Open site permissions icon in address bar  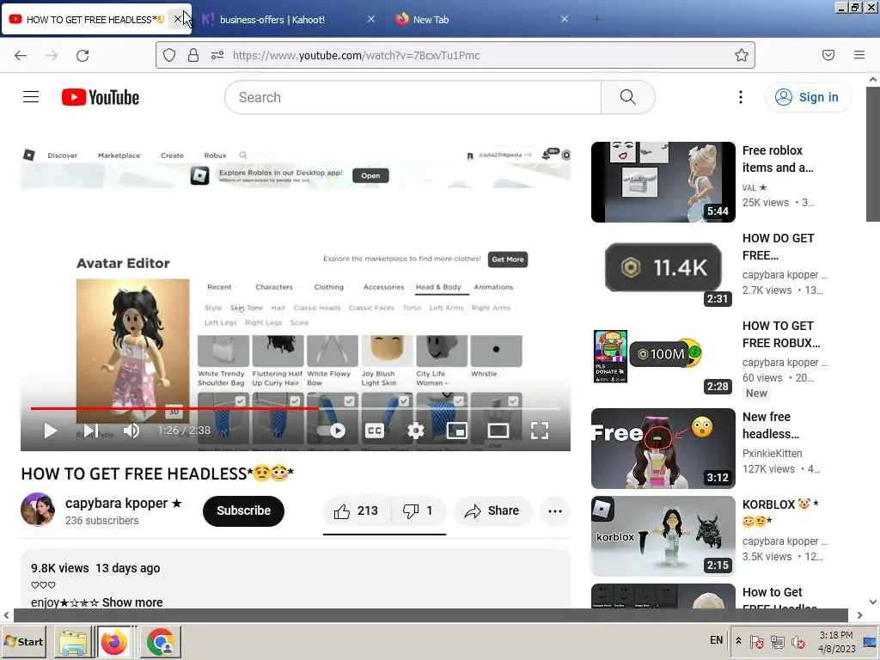pyautogui.click(x=217, y=55)
